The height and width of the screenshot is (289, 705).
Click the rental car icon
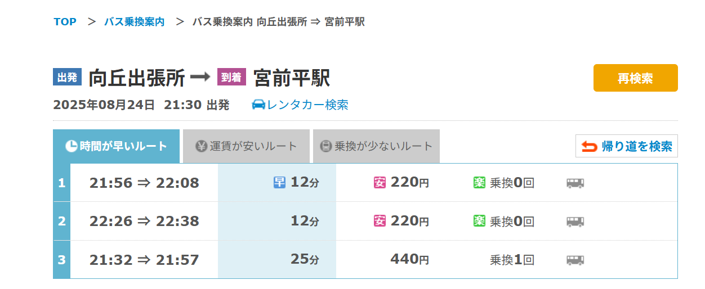[x=258, y=105]
